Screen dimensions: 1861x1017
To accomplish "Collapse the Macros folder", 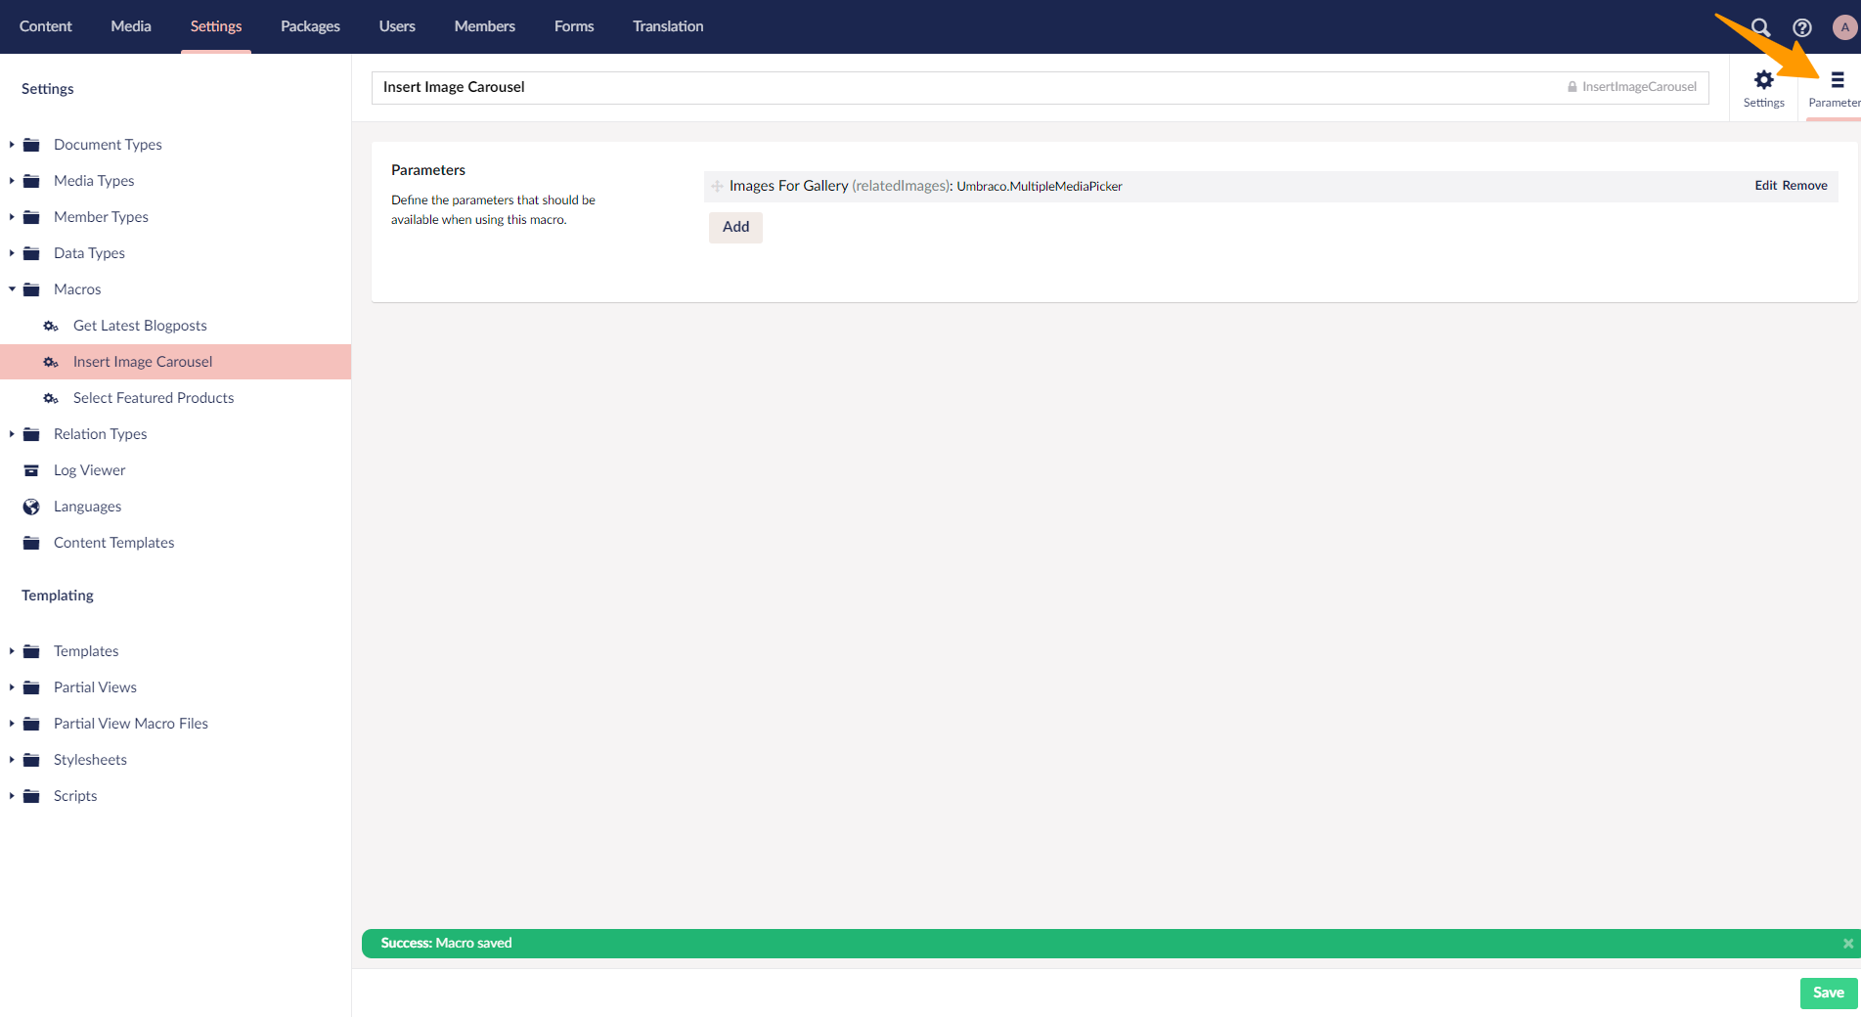I will pyautogui.click(x=12, y=289).
